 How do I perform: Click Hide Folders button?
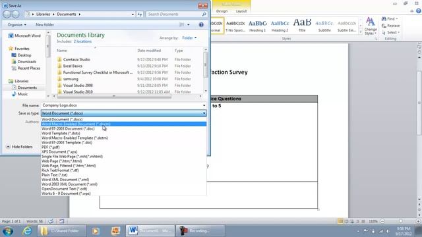(19, 147)
